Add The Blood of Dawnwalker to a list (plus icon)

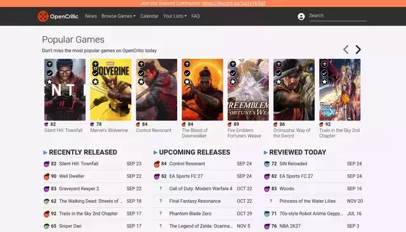[x=187, y=64]
